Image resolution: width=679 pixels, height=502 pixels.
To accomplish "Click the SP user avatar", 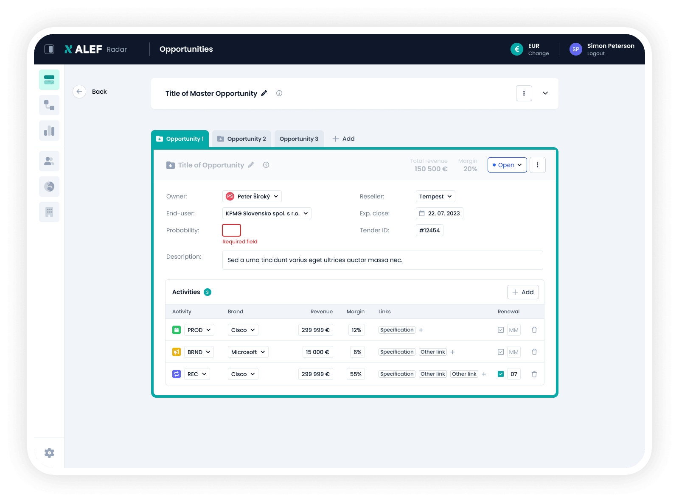I will [x=576, y=49].
